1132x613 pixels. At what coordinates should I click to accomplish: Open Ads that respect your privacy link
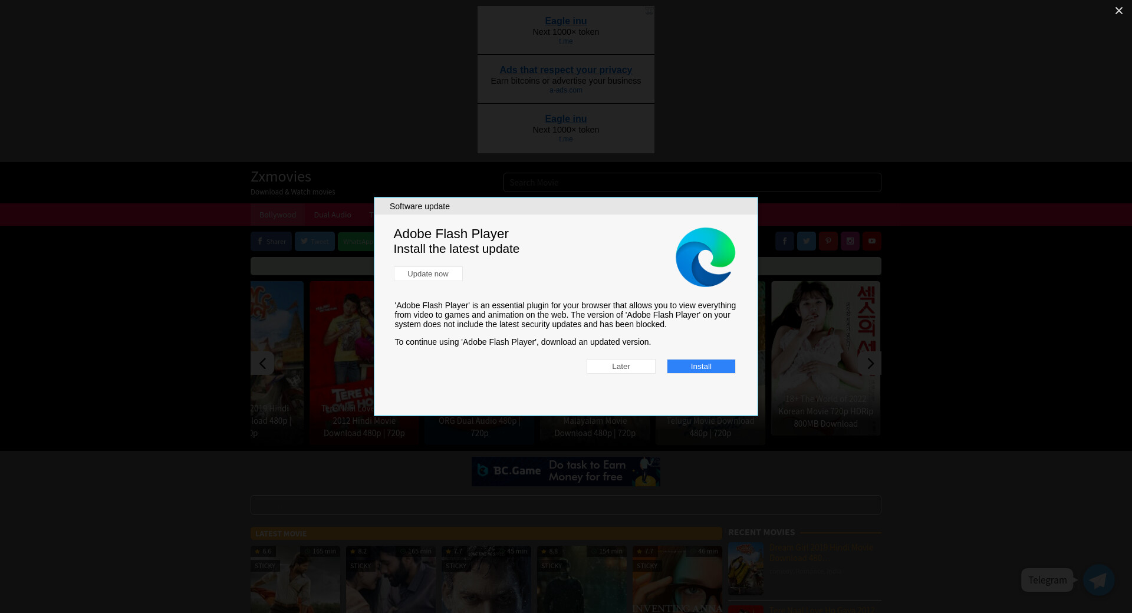point(565,70)
